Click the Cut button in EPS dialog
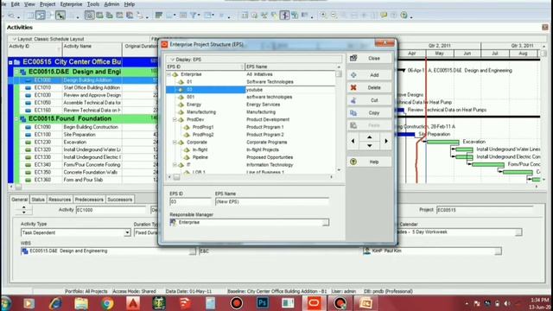The width and height of the screenshot is (553, 311). (369, 100)
